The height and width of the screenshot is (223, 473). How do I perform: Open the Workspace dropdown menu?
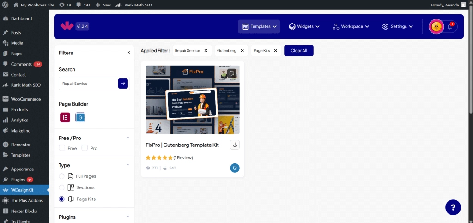tap(351, 26)
